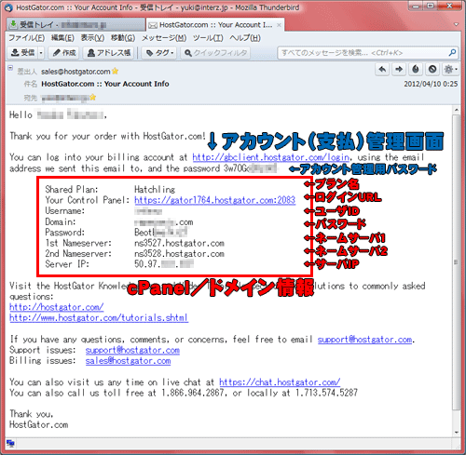
Task: Open the gear Other Actions dropdown
Action: pyautogui.click(x=450, y=69)
